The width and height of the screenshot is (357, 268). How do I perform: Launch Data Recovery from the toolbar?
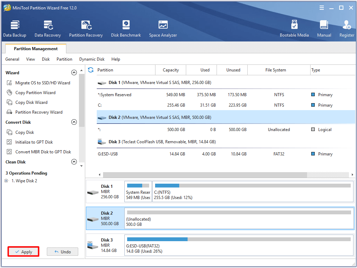click(x=48, y=29)
